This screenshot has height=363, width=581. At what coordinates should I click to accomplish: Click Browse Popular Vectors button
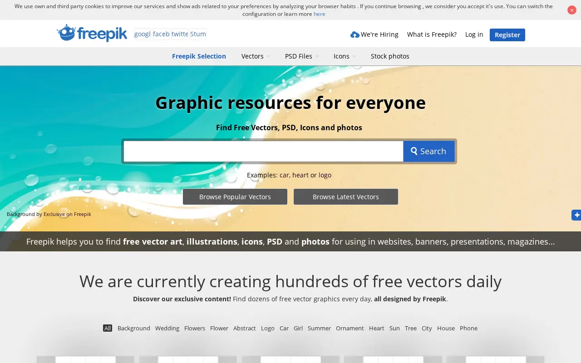click(x=235, y=197)
